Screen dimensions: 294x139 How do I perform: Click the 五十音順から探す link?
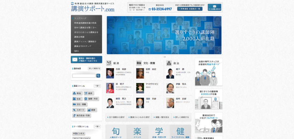116,117
